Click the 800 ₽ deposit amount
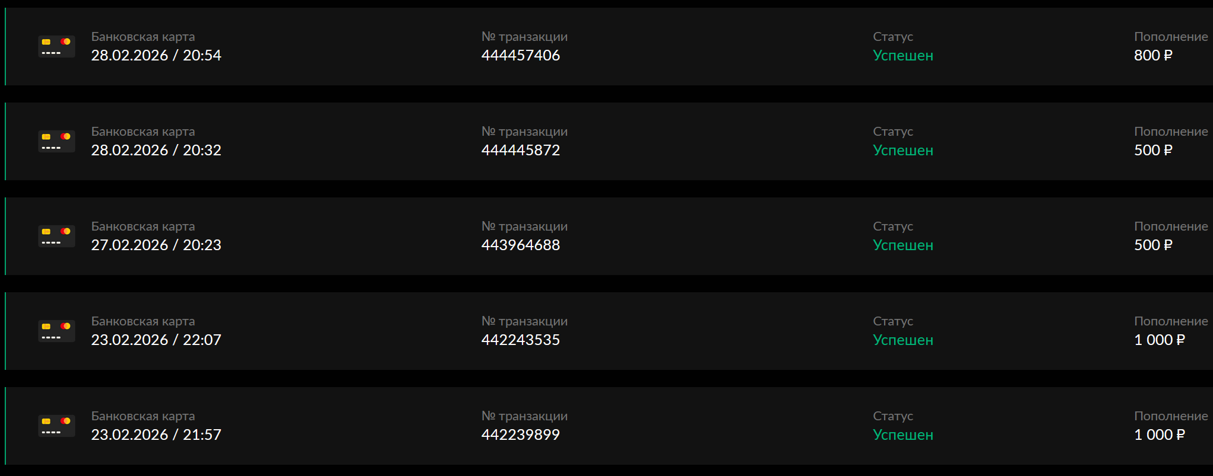This screenshot has width=1213, height=476. click(x=1152, y=55)
